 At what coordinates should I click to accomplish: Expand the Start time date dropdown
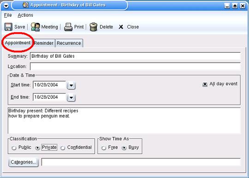pos(71,85)
